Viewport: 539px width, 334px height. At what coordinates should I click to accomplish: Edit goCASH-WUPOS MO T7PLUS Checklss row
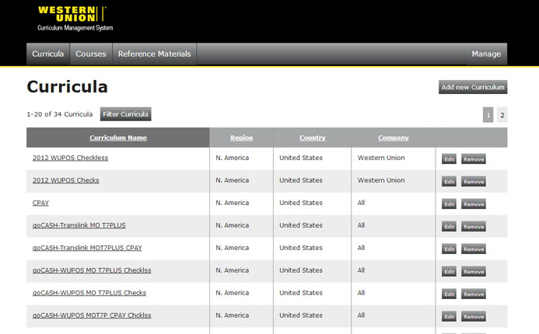[449, 272]
